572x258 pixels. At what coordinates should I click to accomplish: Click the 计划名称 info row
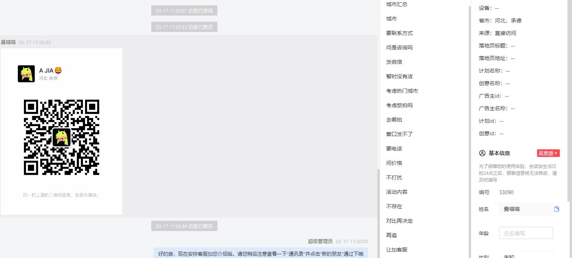tap(494, 71)
